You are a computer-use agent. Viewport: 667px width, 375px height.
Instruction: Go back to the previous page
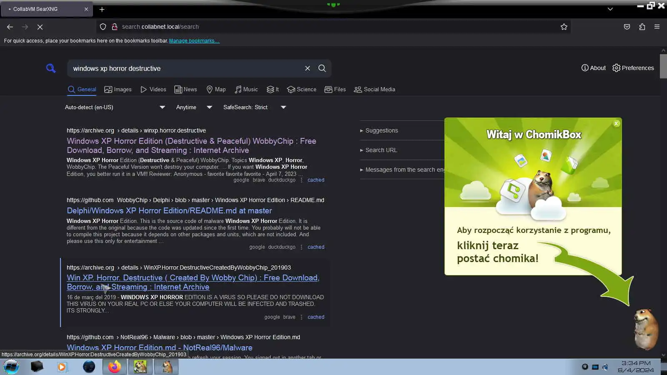click(x=10, y=27)
